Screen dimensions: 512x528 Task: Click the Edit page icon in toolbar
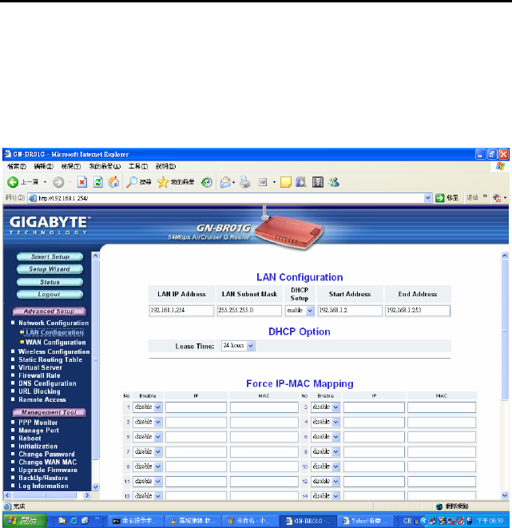[263, 182]
